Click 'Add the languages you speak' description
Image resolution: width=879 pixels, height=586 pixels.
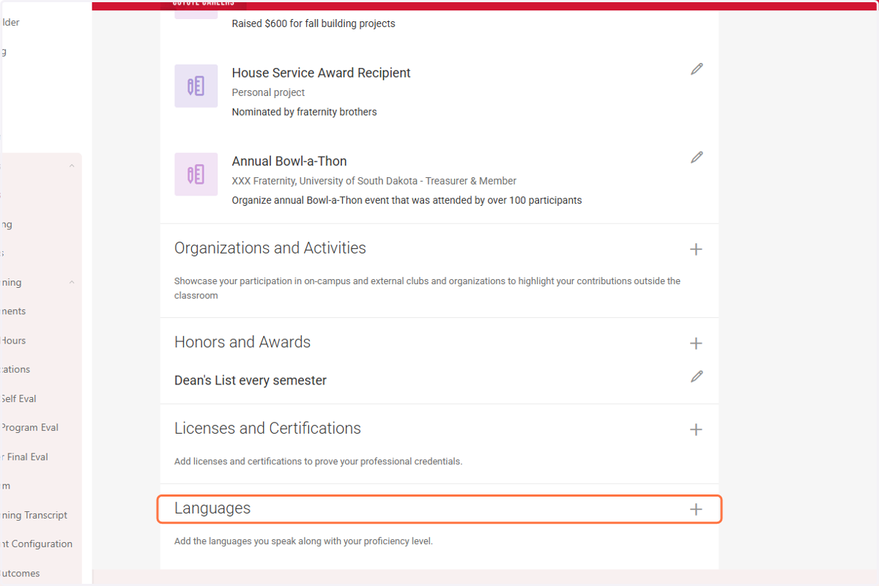pos(303,541)
